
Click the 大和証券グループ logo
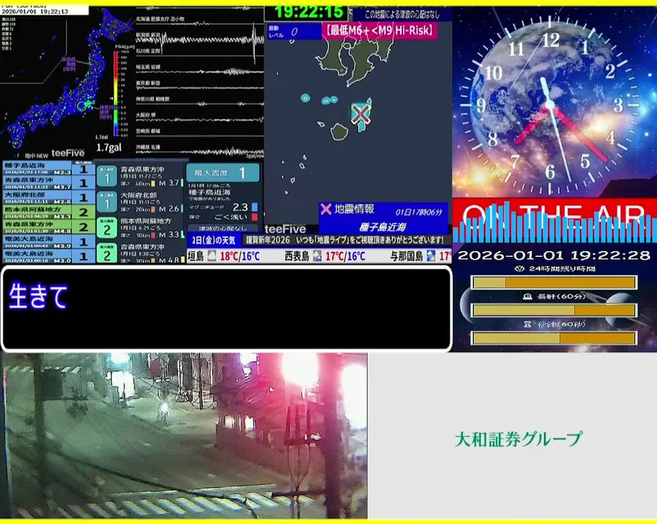[x=518, y=439]
